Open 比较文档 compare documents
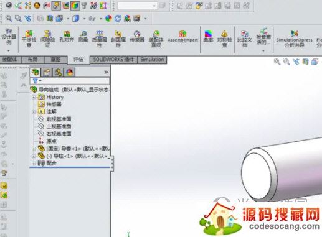 point(245,39)
